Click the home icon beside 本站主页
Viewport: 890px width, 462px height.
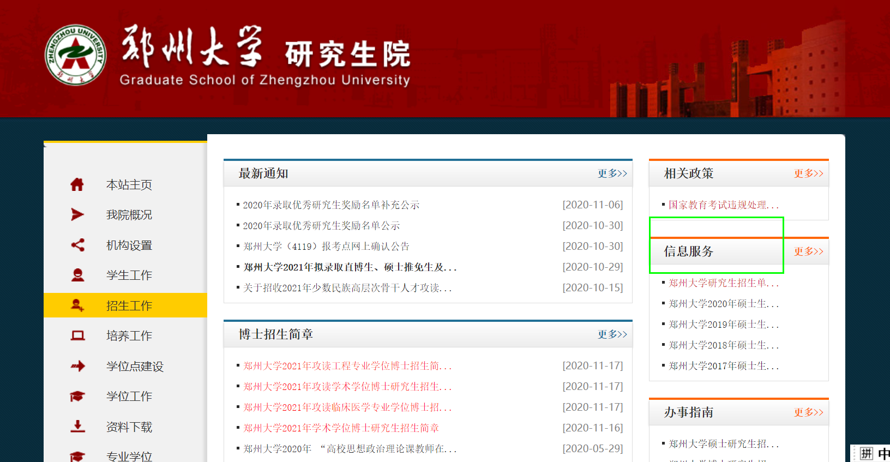pyautogui.click(x=77, y=184)
